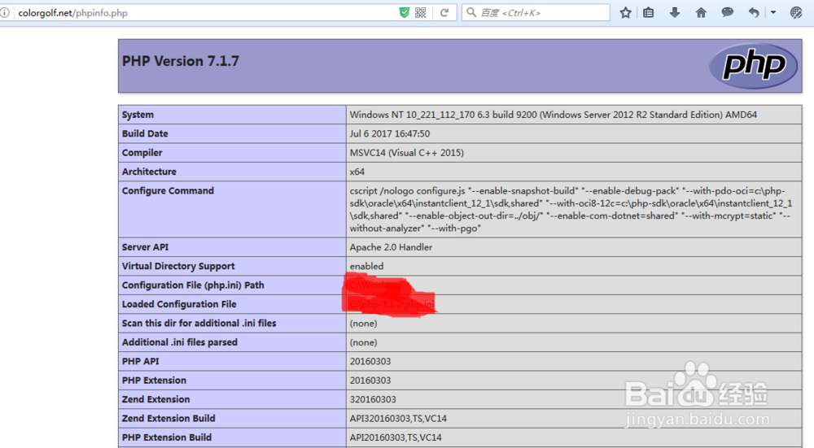
Task: Expand the dropdown arrow beside undo icon
Action: [773, 12]
